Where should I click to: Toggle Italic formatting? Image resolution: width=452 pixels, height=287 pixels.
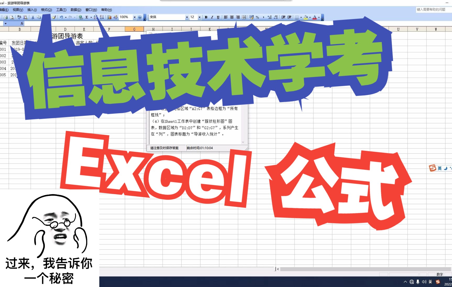pos(212,17)
